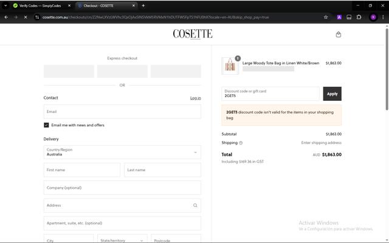Click the Subtotal label

pyautogui.click(x=229, y=134)
